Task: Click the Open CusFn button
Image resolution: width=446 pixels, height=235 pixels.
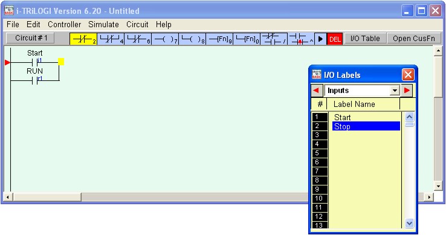Action: tap(414, 39)
